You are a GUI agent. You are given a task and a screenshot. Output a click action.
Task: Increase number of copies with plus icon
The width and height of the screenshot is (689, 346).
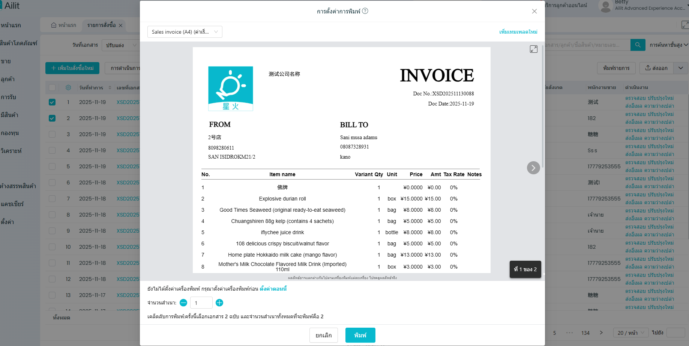pyautogui.click(x=219, y=303)
